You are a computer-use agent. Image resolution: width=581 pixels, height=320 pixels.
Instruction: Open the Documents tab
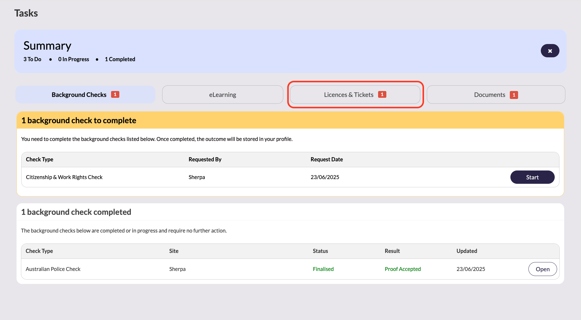point(489,95)
